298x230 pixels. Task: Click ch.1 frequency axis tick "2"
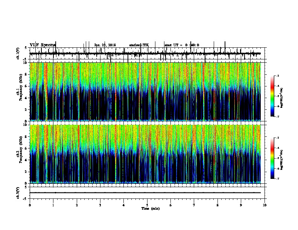[26, 109]
